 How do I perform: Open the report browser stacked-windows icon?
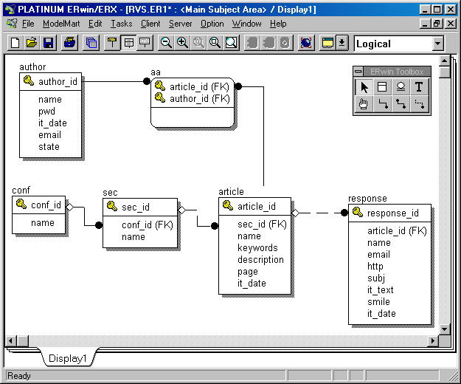91,43
